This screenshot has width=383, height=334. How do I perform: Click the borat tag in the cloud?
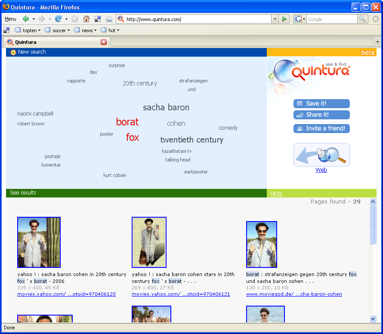(x=127, y=122)
